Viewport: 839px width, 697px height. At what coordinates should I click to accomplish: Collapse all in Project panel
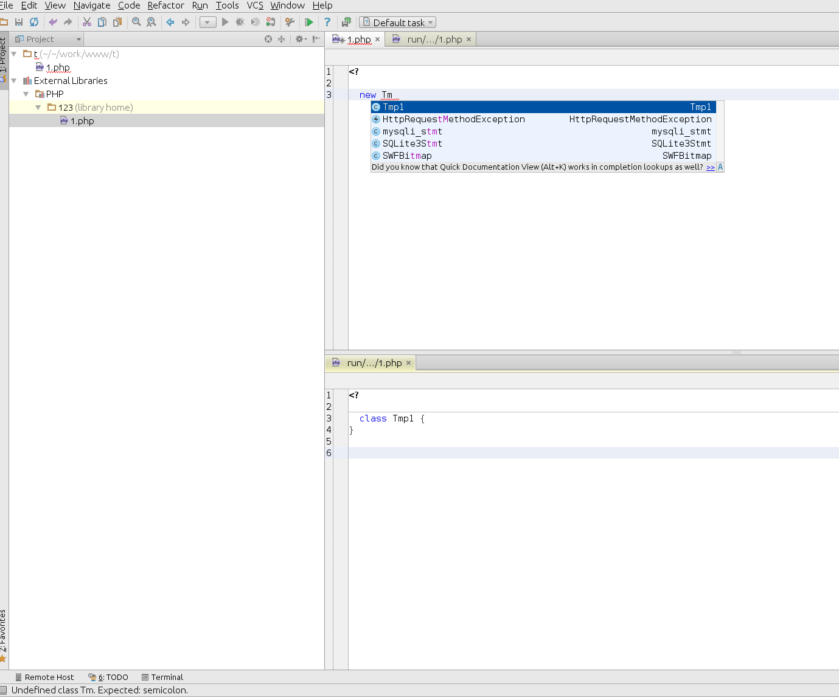[281, 39]
